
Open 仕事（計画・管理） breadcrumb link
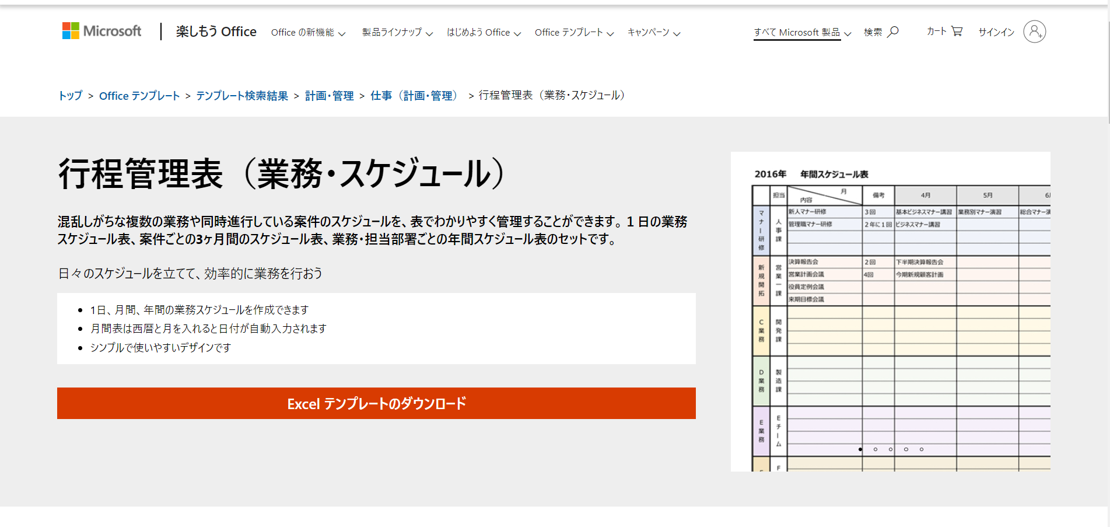pos(415,96)
